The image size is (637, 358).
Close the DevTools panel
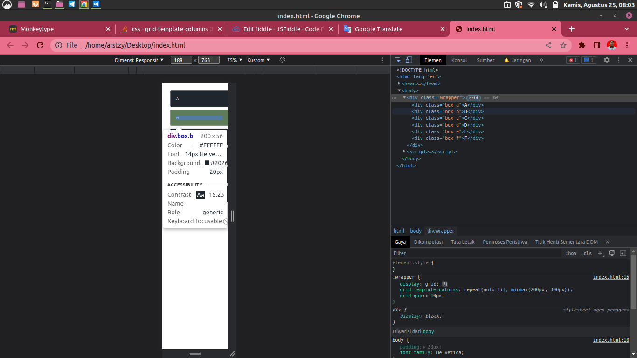(630, 60)
